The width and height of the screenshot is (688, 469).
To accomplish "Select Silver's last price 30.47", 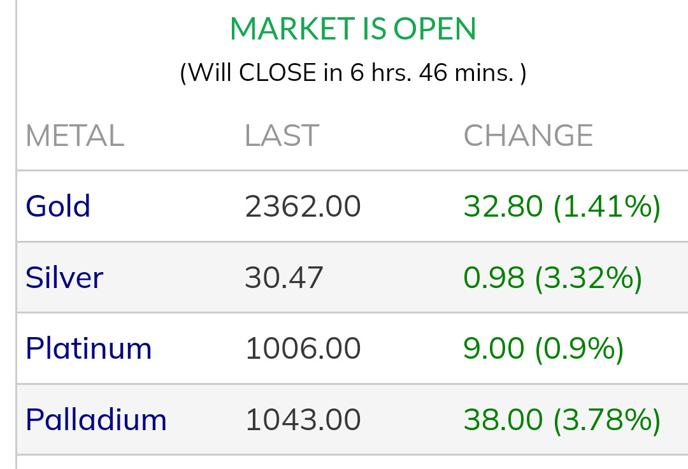I will [284, 278].
